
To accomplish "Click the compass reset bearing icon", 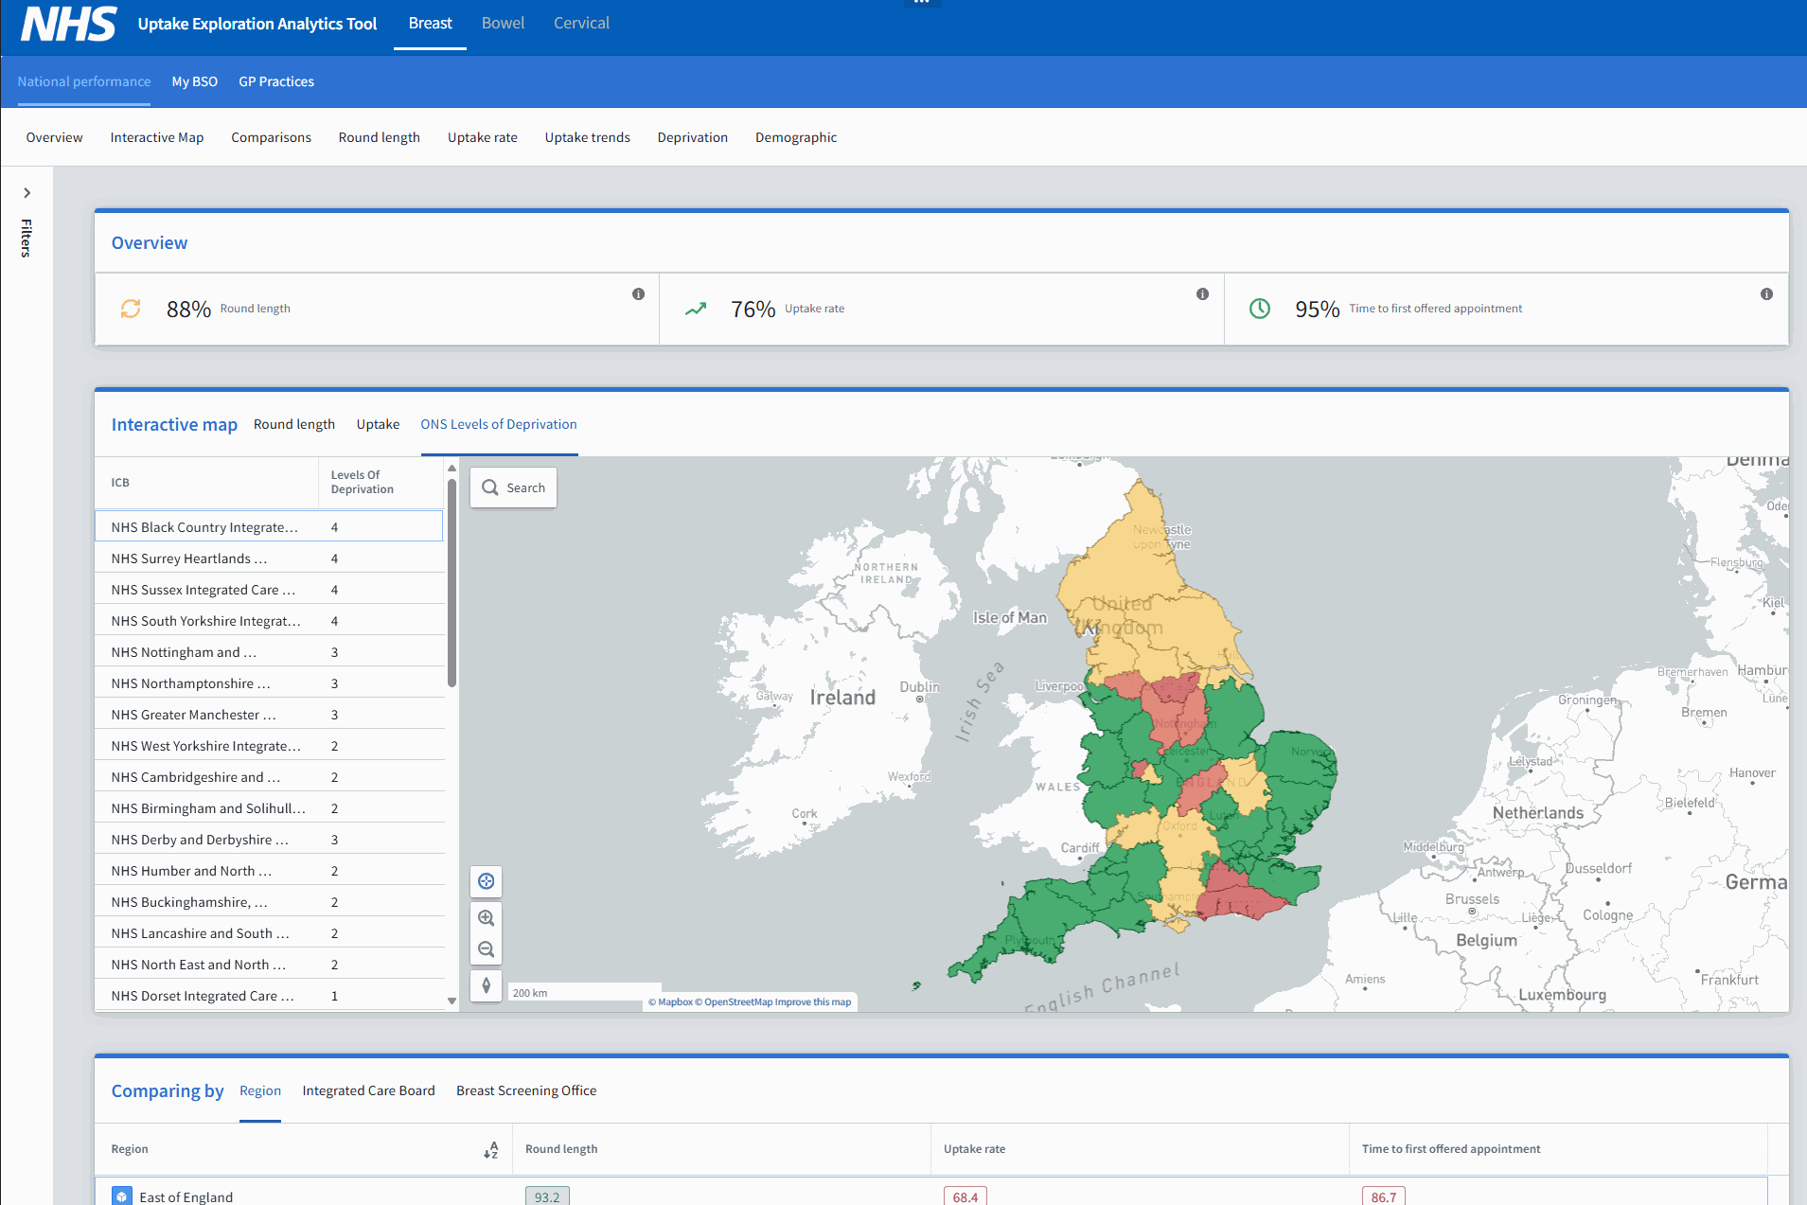I will click(486, 985).
